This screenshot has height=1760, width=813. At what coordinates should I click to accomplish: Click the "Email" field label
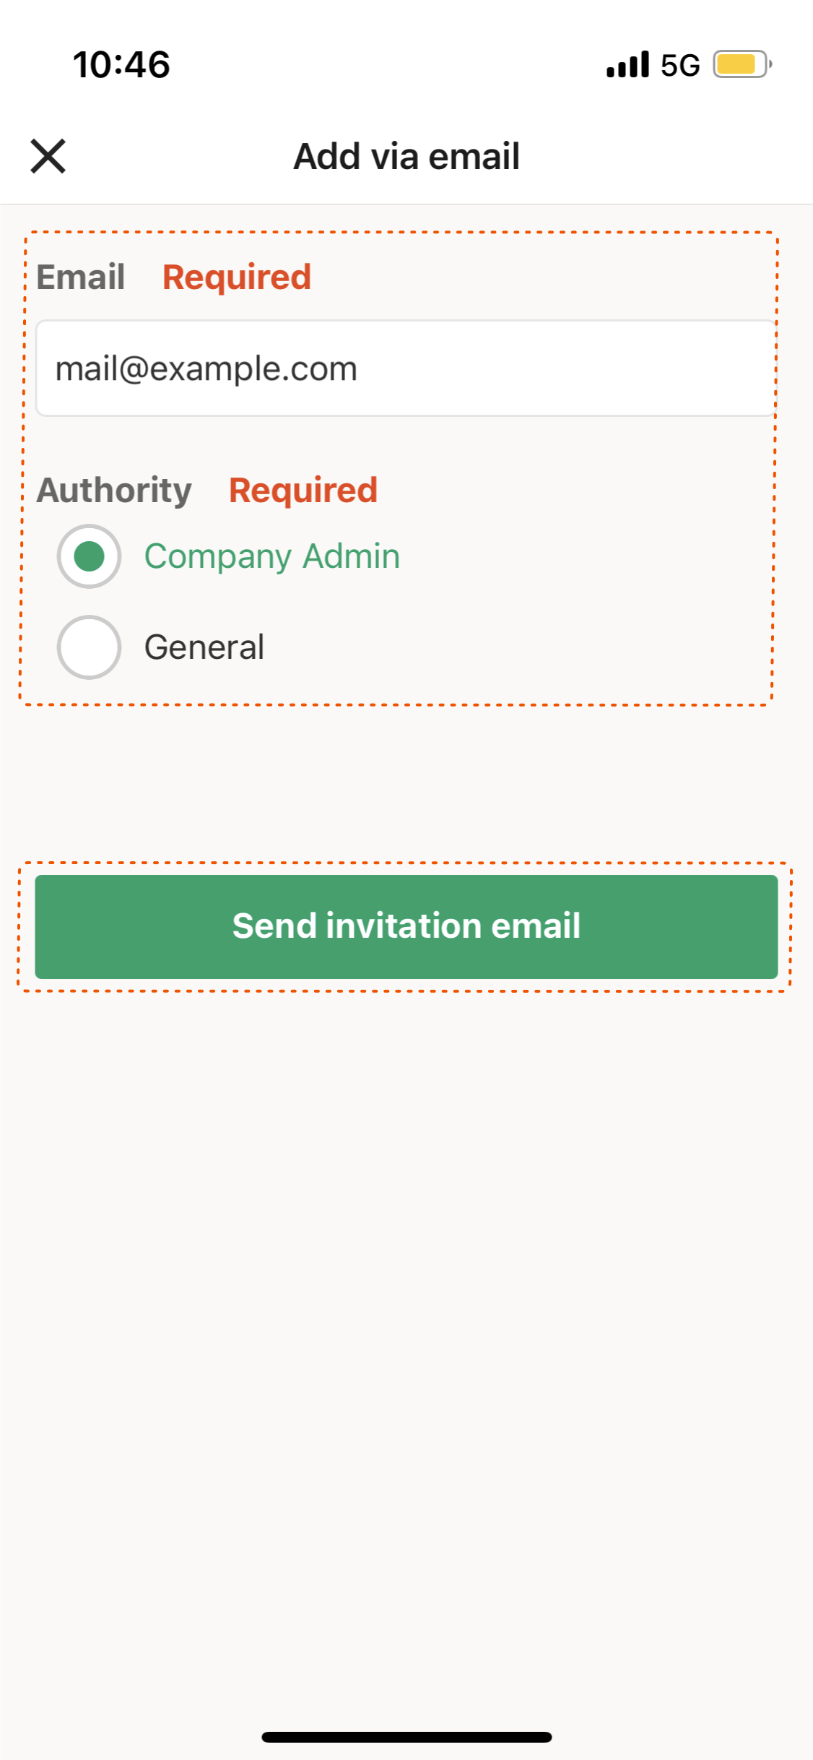pos(81,277)
